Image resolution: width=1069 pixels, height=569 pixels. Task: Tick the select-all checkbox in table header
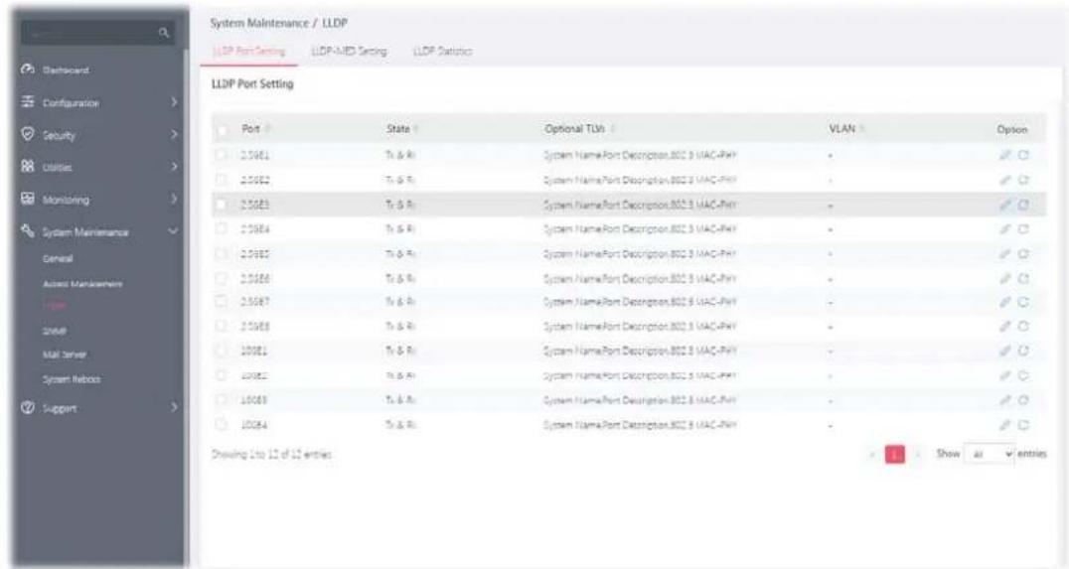tap(221, 129)
